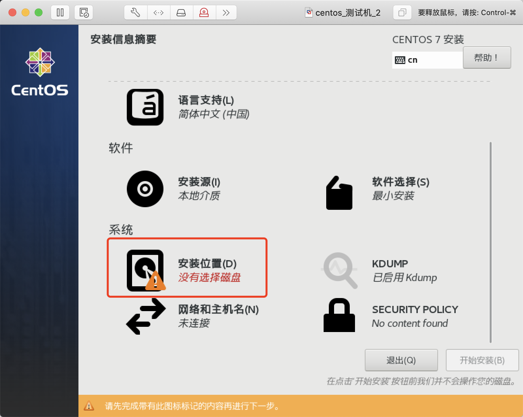Click the 网络和主机名(N) label

[218, 309]
